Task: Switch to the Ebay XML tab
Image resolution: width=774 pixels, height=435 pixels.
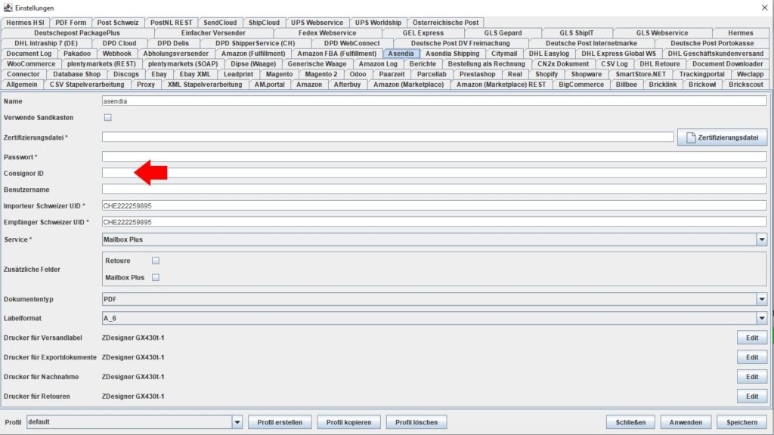Action: 194,74
